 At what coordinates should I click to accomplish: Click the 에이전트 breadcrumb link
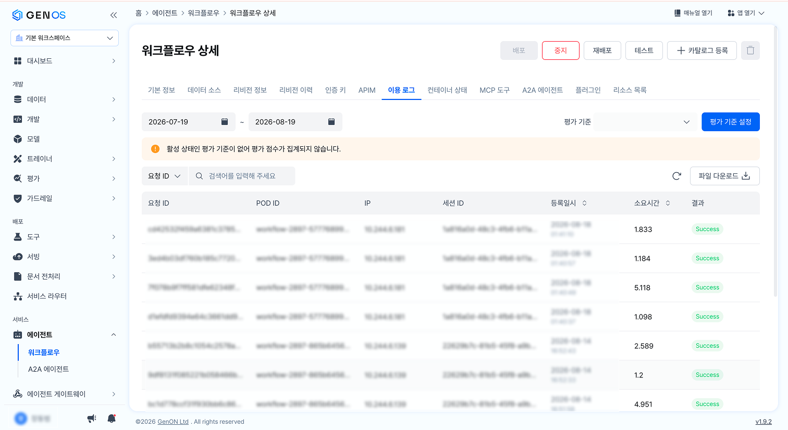[165, 13]
